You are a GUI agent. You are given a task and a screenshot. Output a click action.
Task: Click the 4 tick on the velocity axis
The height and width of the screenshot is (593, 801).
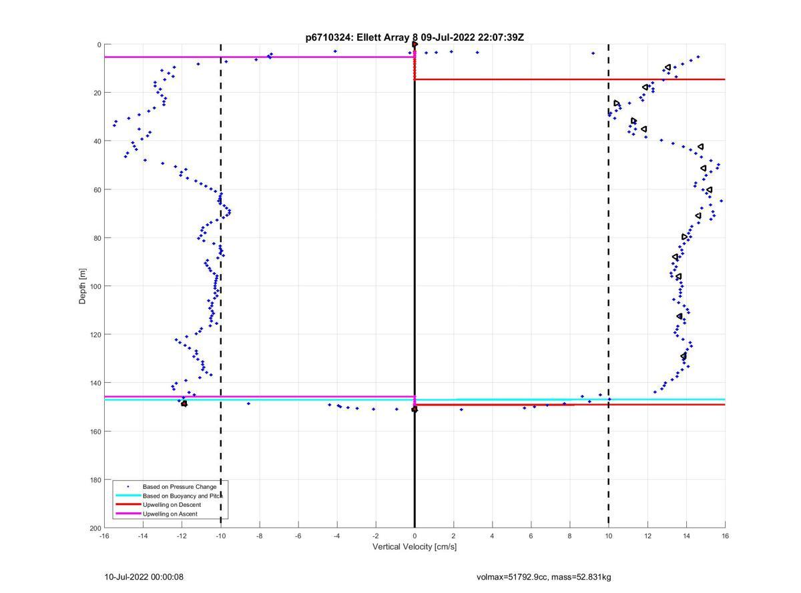[x=492, y=536]
